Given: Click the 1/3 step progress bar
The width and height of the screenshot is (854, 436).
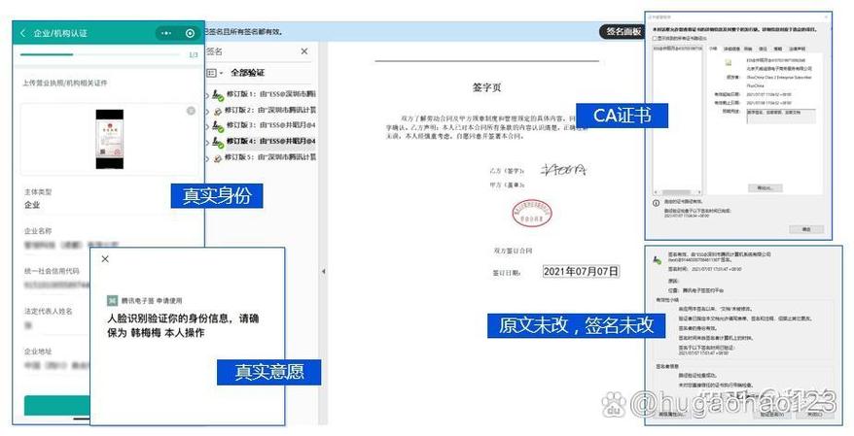Looking at the screenshot, I should (99, 54).
